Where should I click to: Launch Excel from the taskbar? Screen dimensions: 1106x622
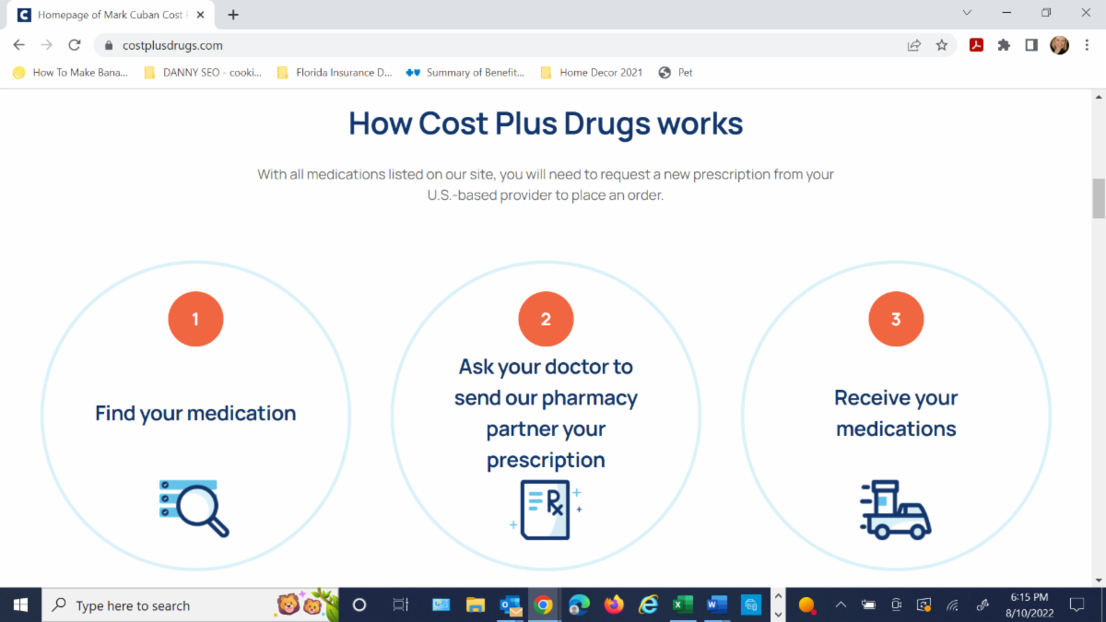click(x=682, y=605)
